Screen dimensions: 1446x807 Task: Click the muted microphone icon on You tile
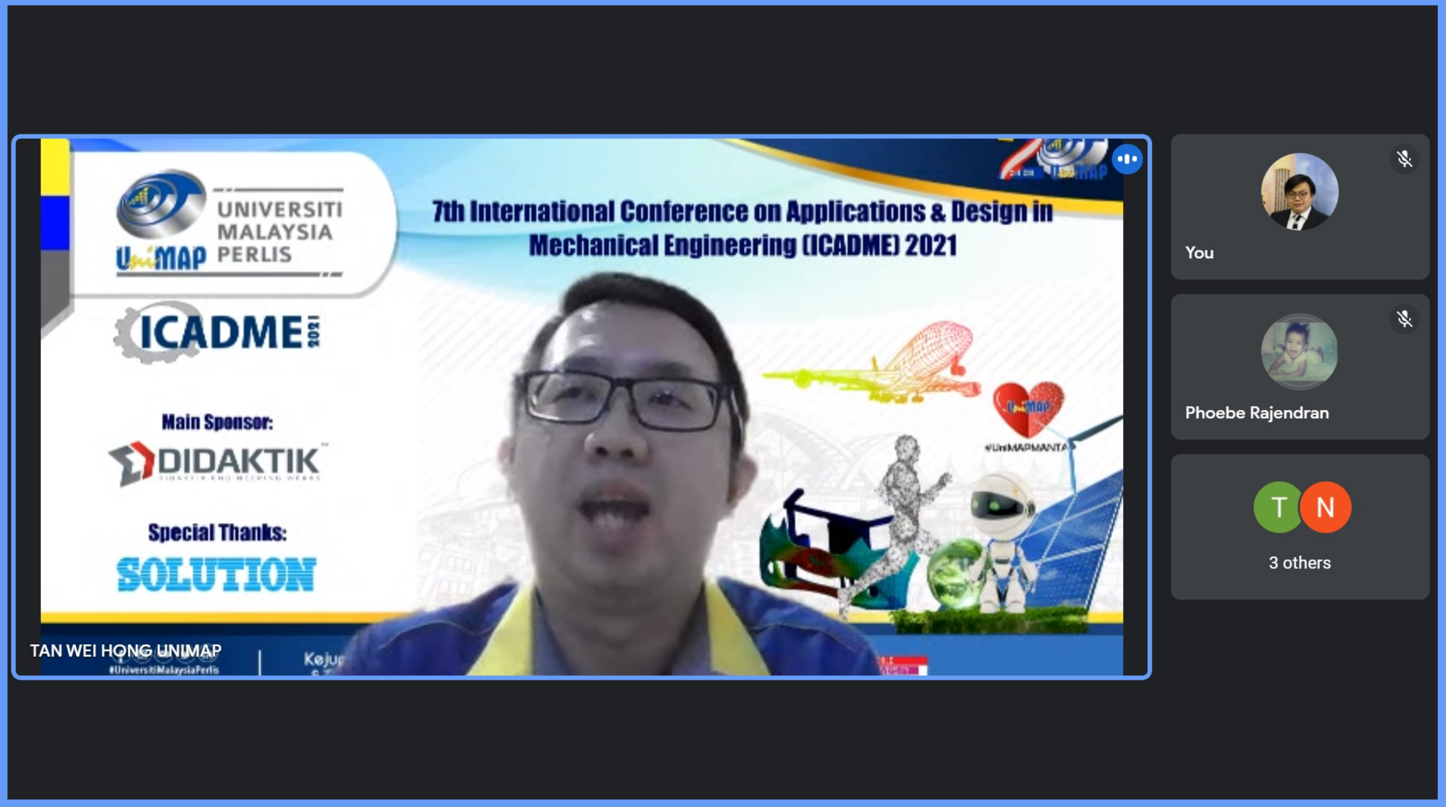point(1404,159)
